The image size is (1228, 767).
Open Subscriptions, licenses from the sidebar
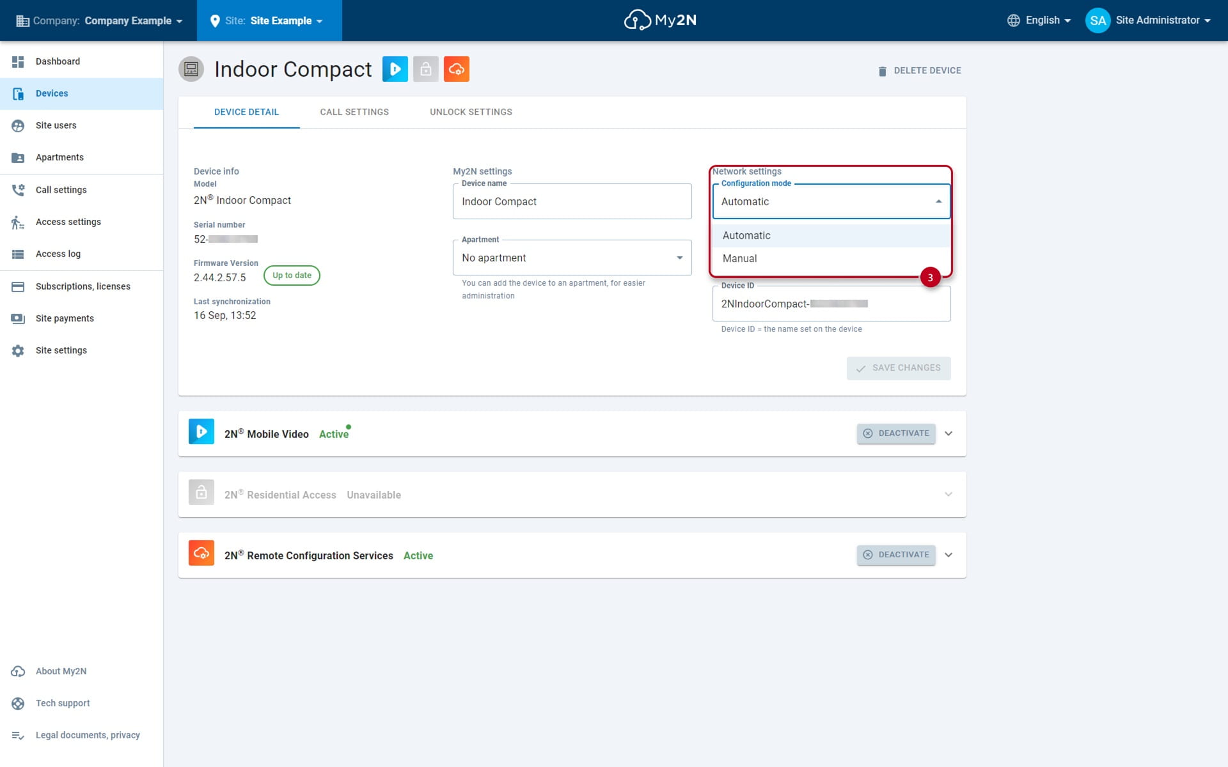click(x=81, y=286)
